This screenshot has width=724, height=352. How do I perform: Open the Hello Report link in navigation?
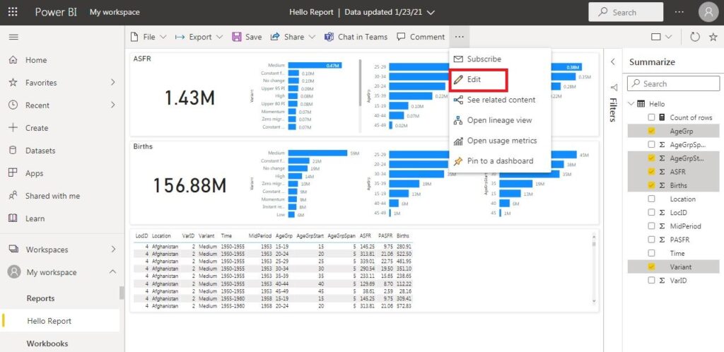tap(49, 321)
